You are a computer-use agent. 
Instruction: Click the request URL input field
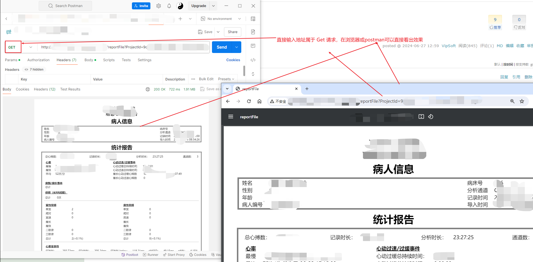pyautogui.click(x=123, y=47)
